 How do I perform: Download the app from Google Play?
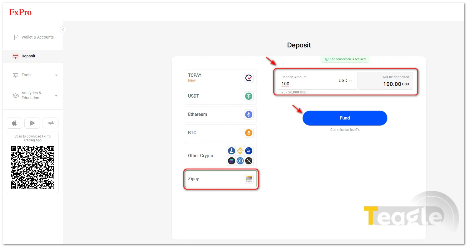click(x=32, y=123)
